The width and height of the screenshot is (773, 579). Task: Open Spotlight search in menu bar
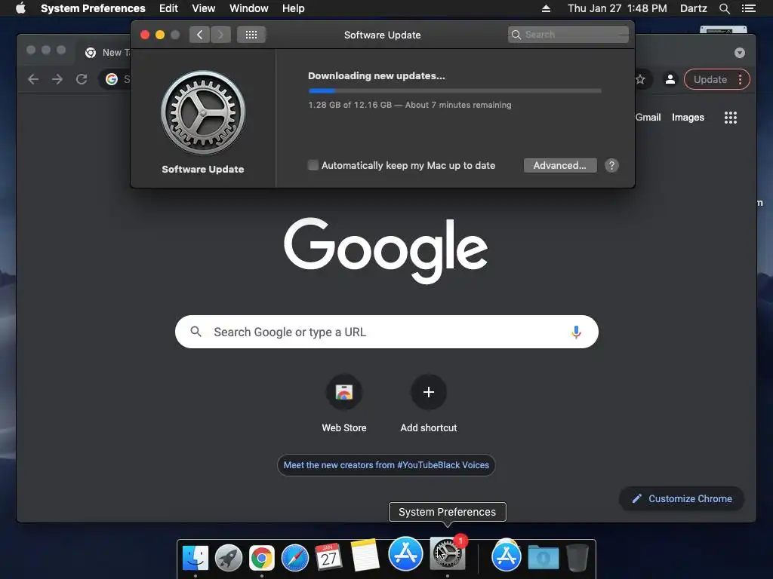pos(724,8)
